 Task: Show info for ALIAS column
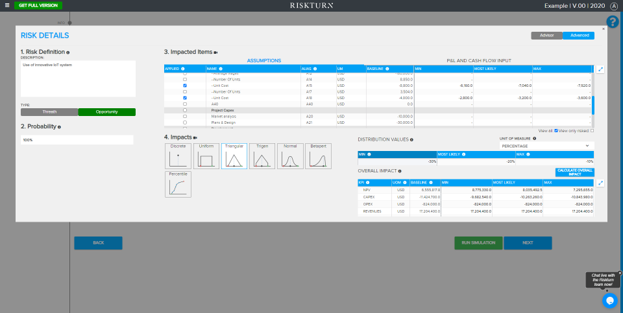pos(315,69)
